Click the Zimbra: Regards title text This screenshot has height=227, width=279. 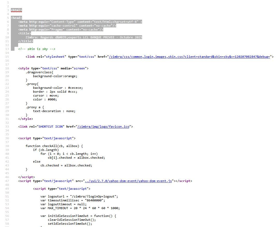[x=84, y=37]
